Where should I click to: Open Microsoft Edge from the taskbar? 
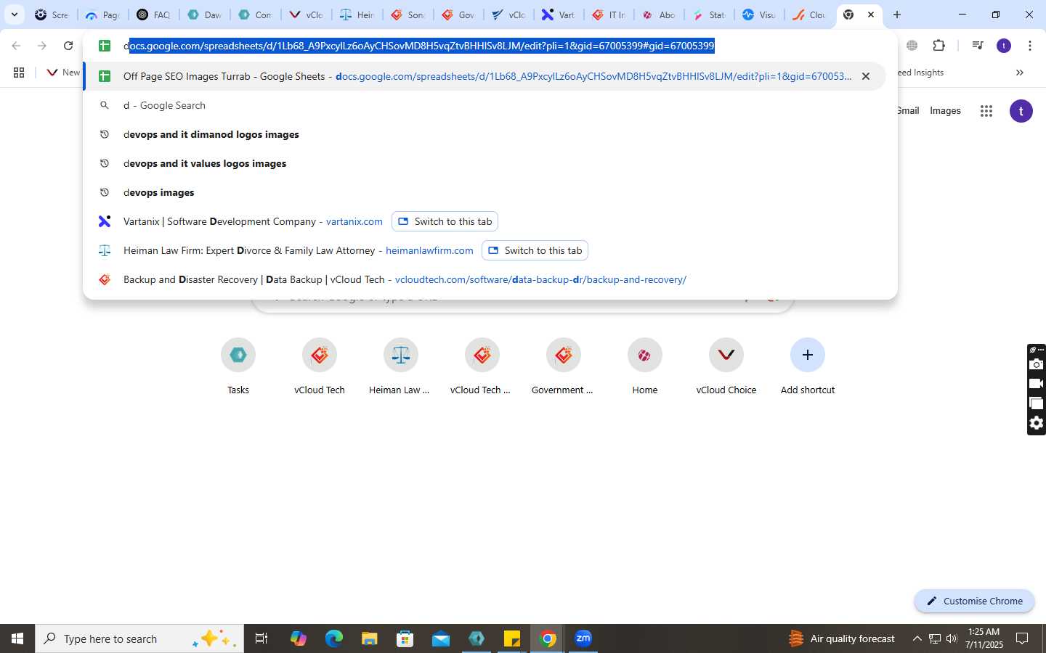pos(333,638)
